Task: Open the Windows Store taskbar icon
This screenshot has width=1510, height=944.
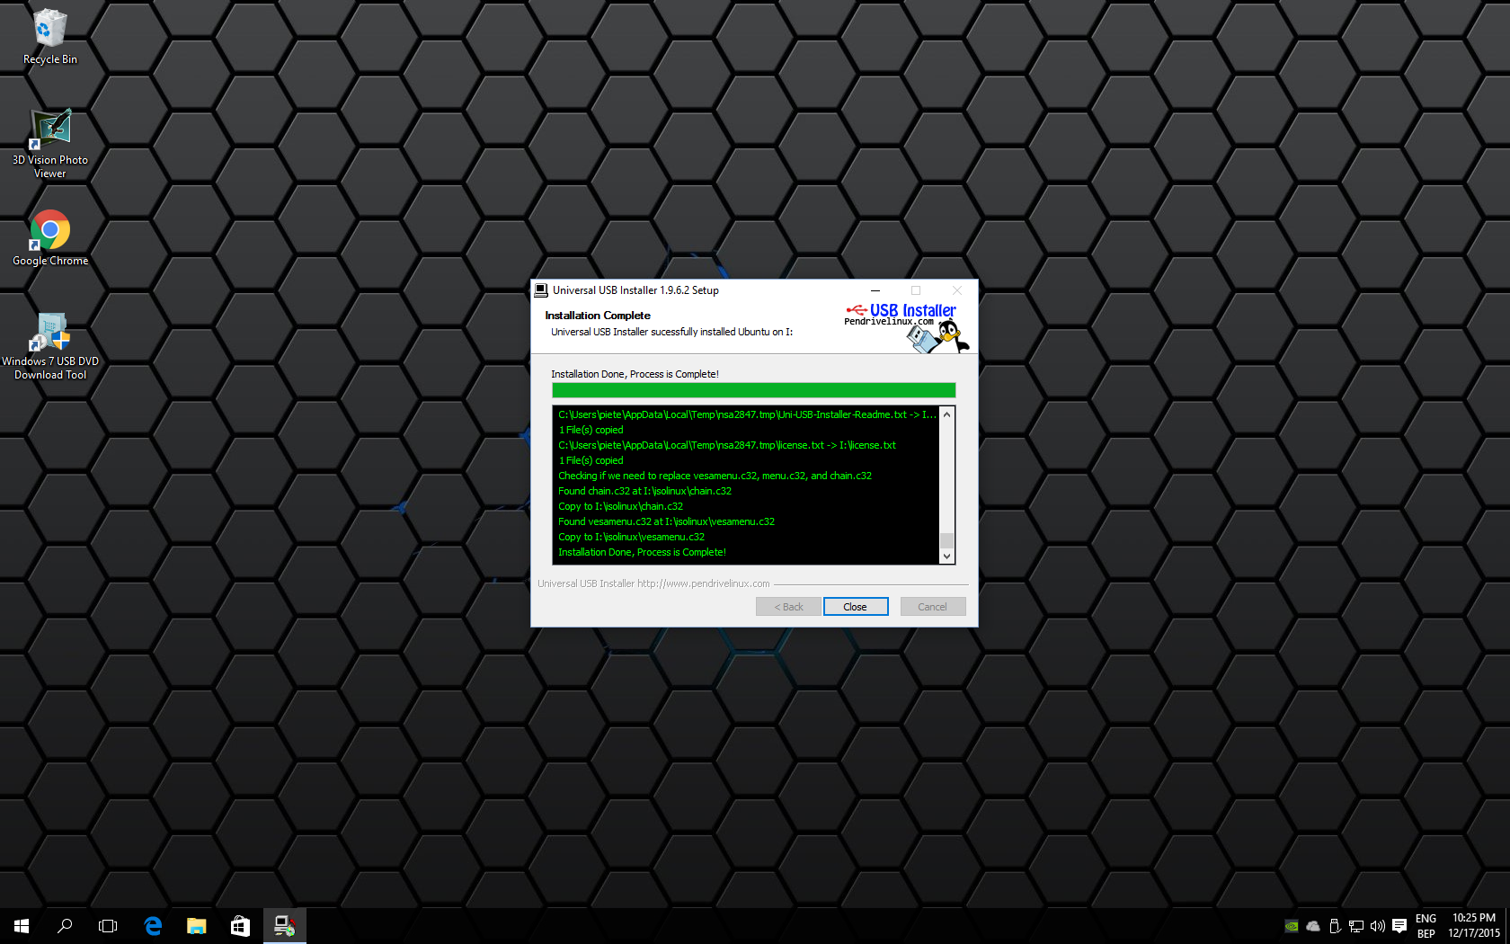Action: coord(240,926)
